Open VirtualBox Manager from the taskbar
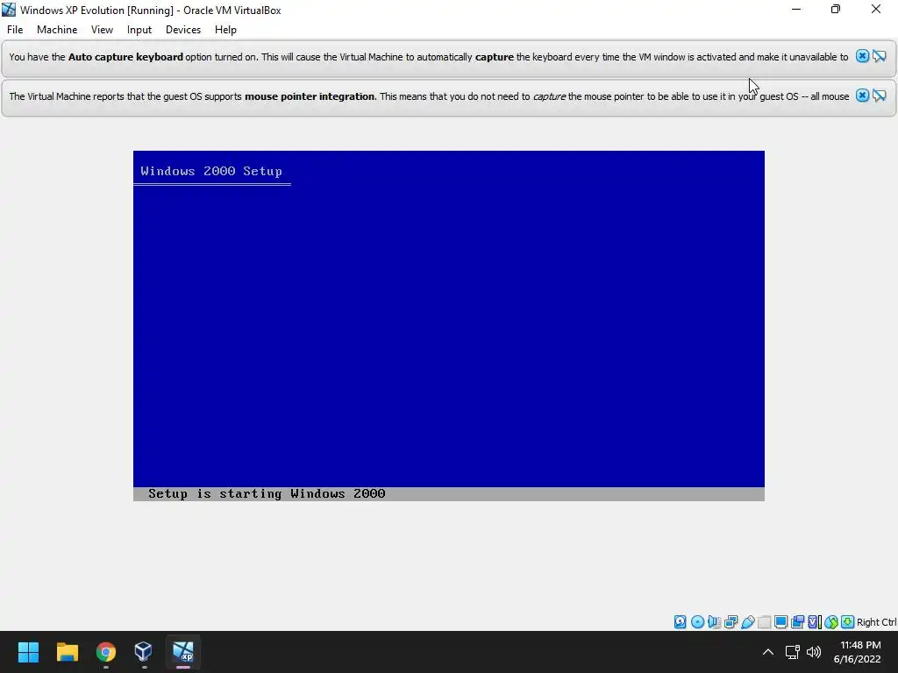 (x=143, y=652)
